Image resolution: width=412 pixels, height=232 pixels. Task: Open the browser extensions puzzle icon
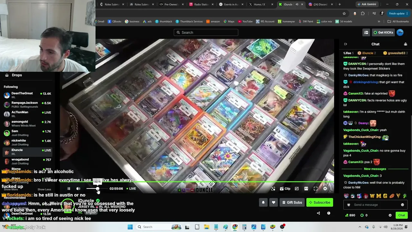[x=363, y=14]
